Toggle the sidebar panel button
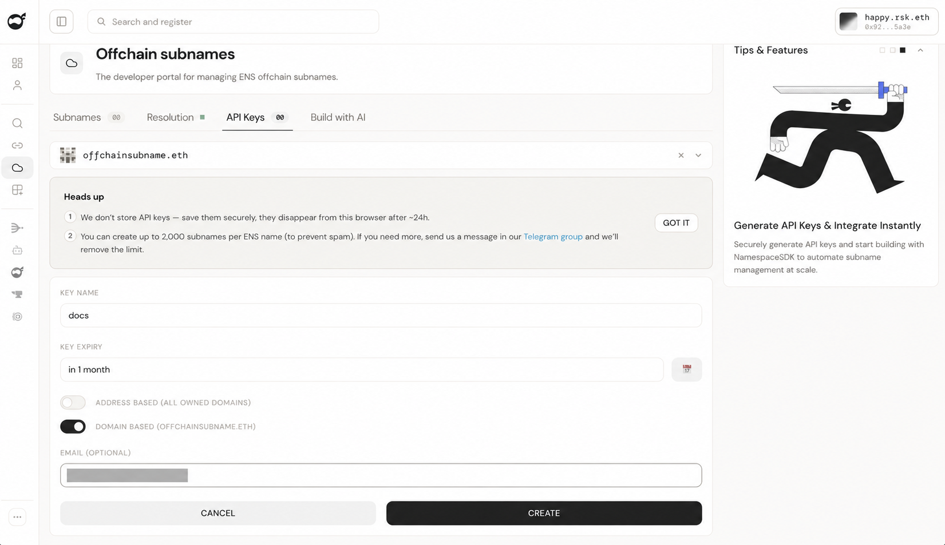This screenshot has width=945, height=545. click(x=61, y=22)
